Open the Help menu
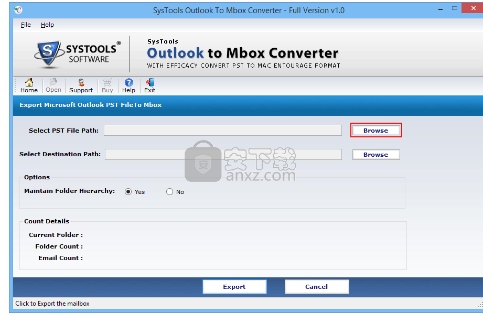 [x=47, y=25]
